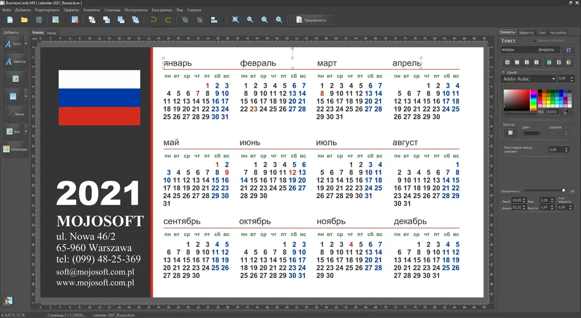
Task: Toggle bold text formatting
Action: 507,62
